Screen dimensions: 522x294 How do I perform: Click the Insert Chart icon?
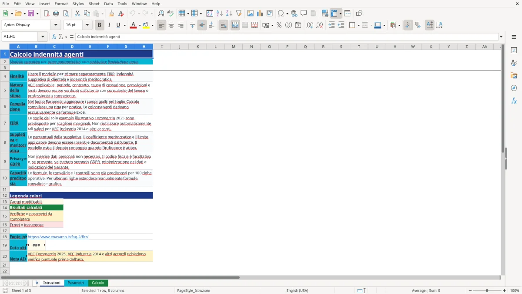260,14
